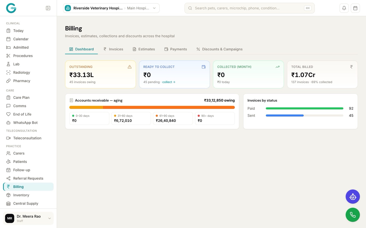Click the Outstanding warning triangle icon
366x228 pixels.
tap(130, 67)
